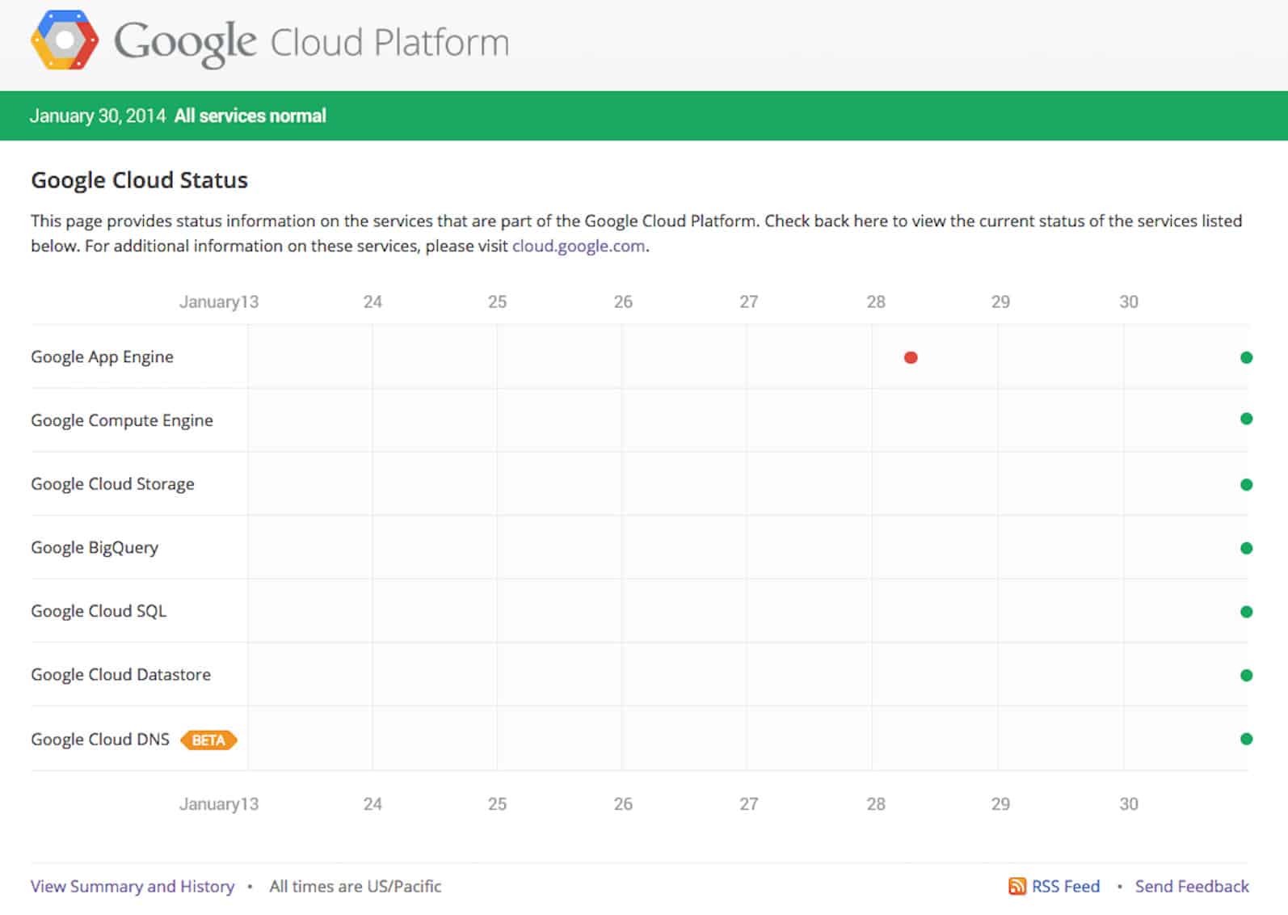Select the Google Cloud SQL row label
The height and width of the screenshot is (915, 1288).
99,611
